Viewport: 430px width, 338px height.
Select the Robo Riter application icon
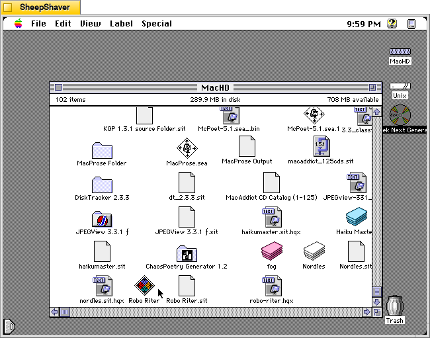coord(144,285)
